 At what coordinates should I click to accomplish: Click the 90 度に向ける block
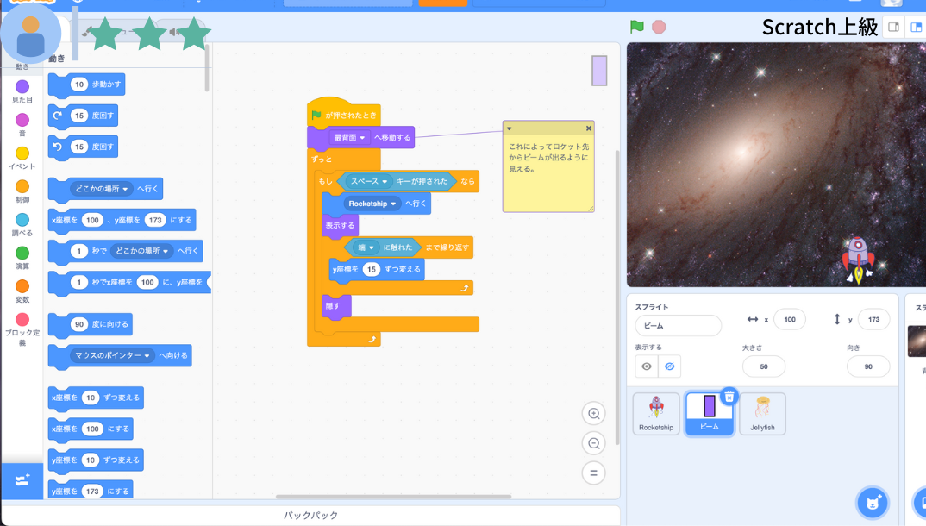(91, 324)
